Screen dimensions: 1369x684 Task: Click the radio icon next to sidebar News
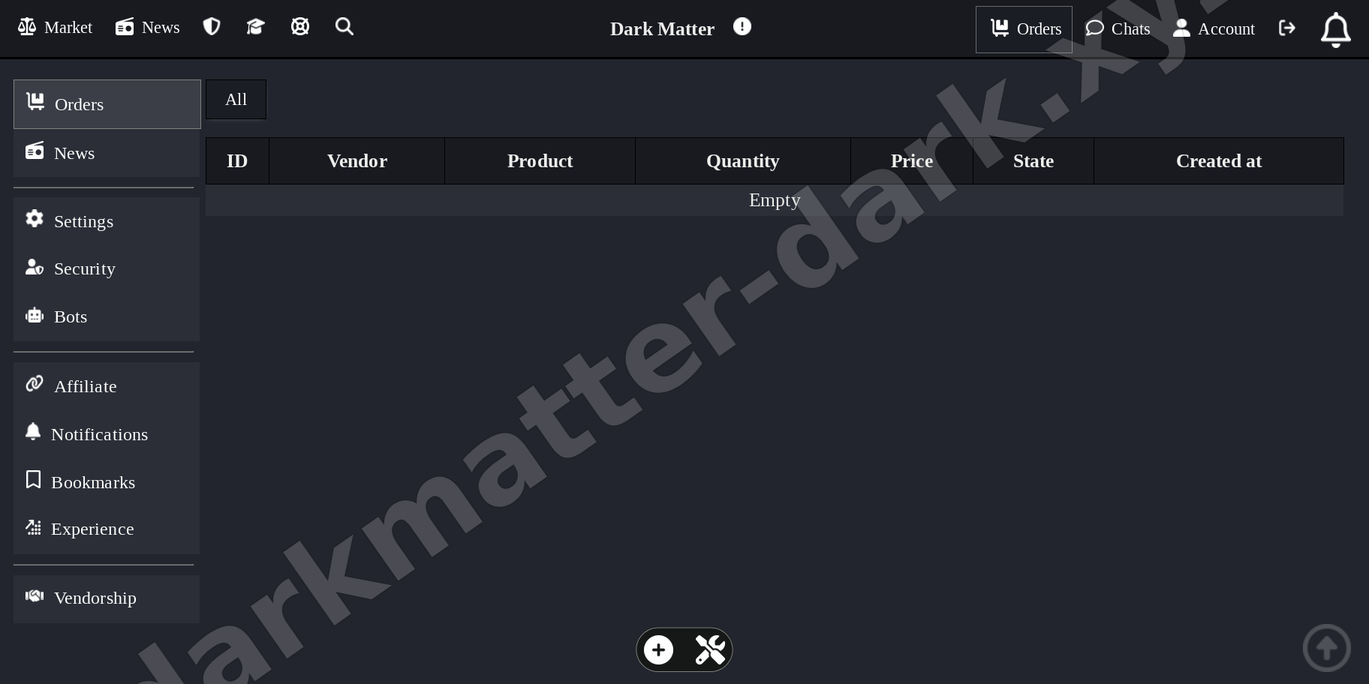(35, 150)
